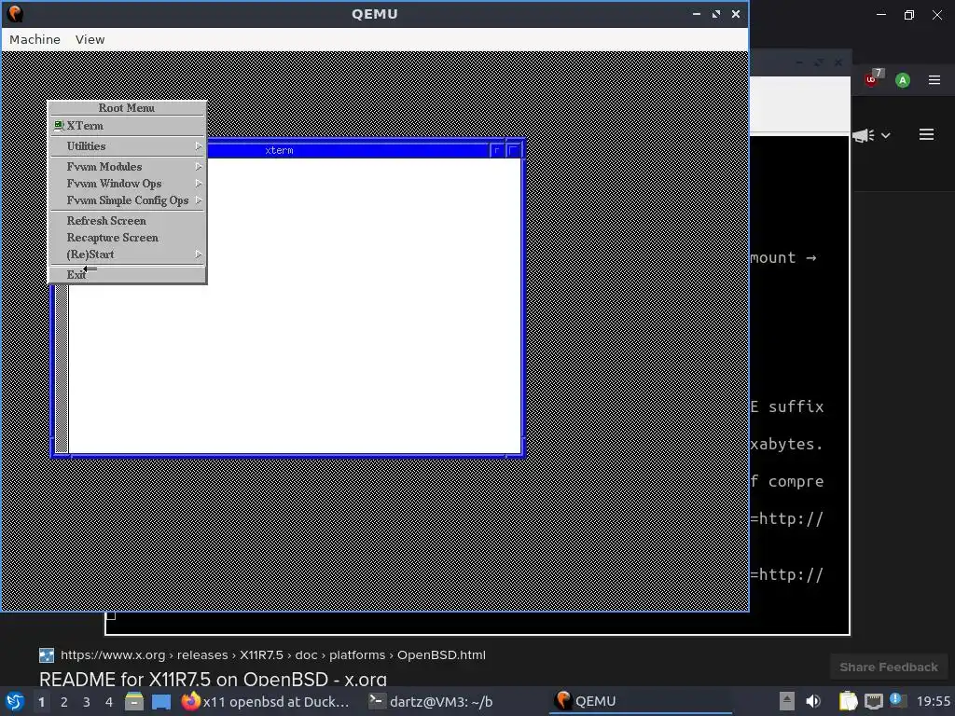Expand Fvwm Window Ops submenu
This screenshot has height=716, width=955.
127,184
